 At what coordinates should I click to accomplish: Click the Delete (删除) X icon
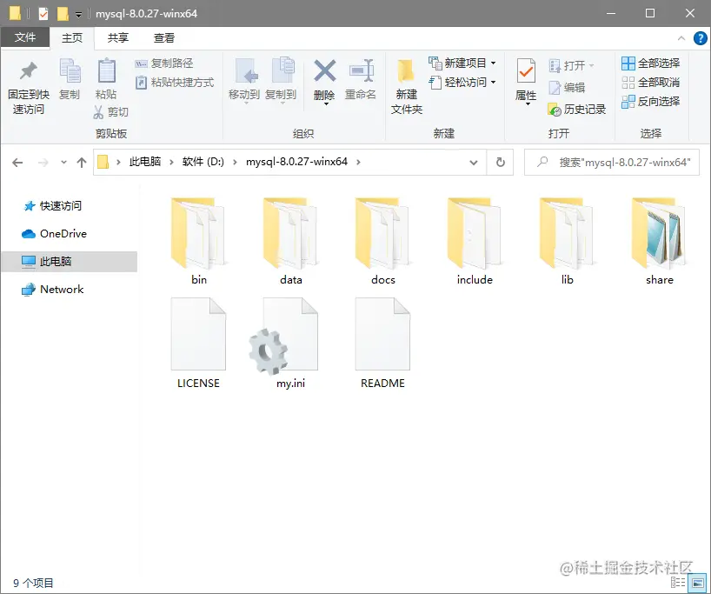[325, 71]
